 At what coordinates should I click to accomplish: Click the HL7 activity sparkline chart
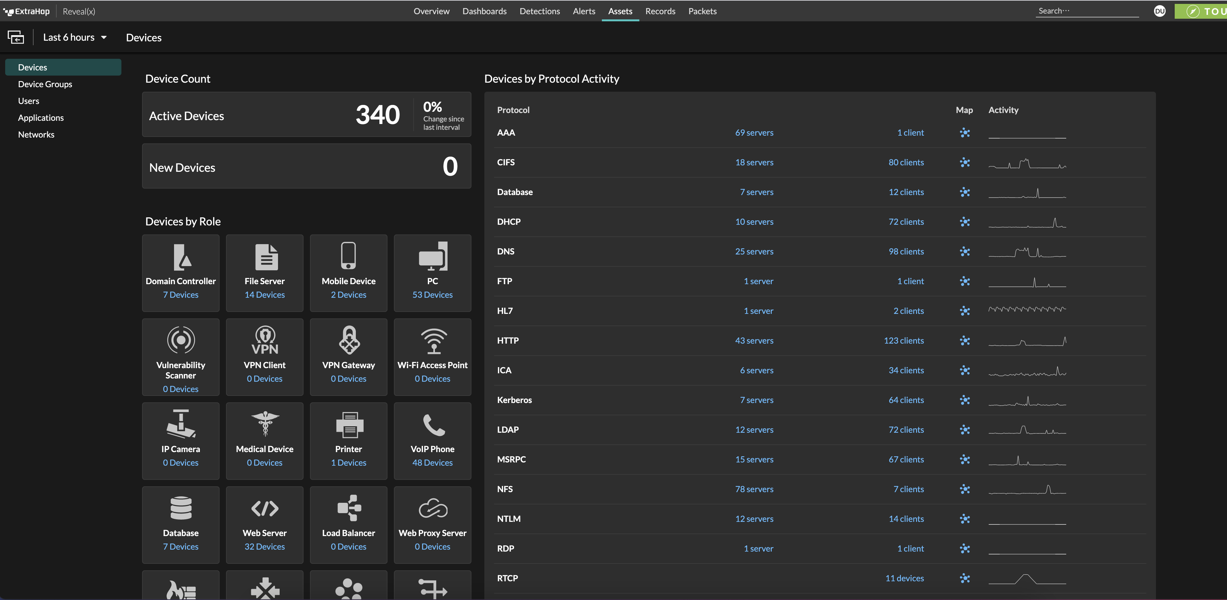pos(1027,309)
